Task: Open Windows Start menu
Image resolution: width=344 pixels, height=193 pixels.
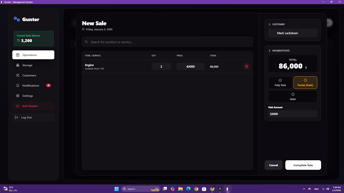Action: (117, 189)
